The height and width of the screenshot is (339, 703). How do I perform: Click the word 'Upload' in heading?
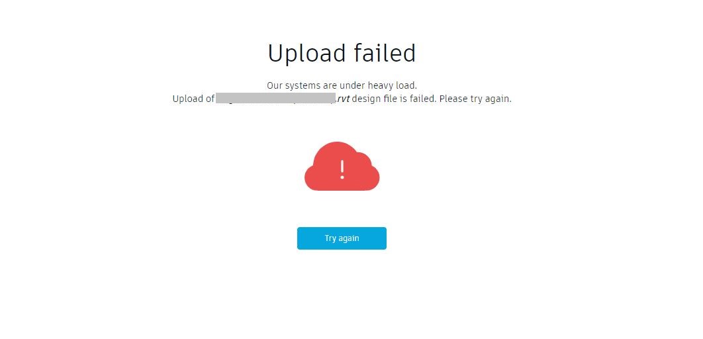pyautogui.click(x=307, y=54)
